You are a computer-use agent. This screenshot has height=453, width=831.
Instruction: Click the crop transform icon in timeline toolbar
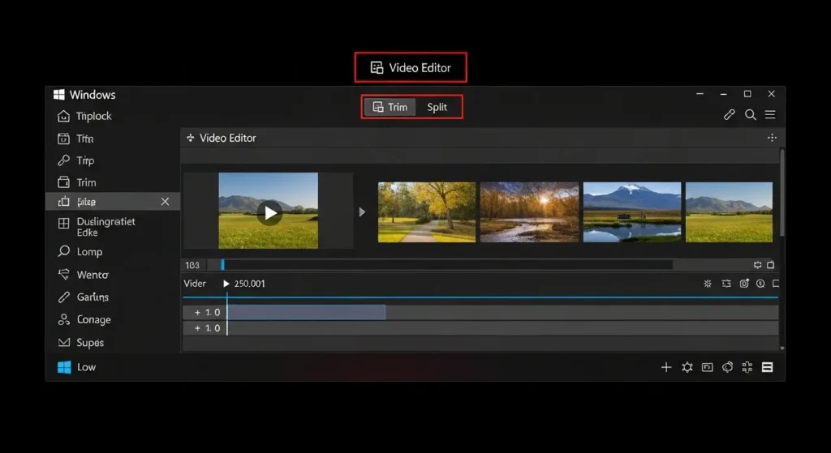(x=726, y=284)
